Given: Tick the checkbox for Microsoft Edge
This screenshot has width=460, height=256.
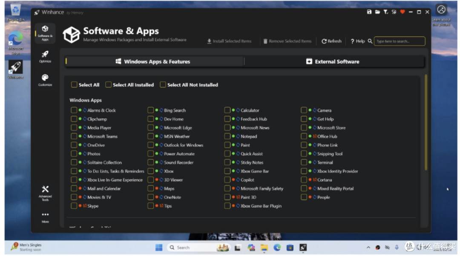Looking at the screenshot, I should pos(151,128).
